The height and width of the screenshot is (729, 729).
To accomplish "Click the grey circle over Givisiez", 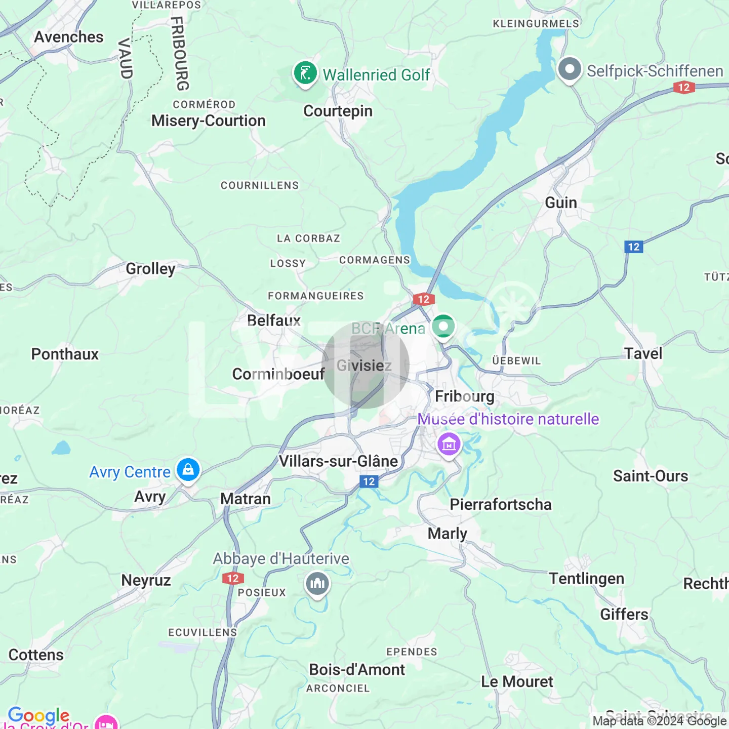I will (366, 364).
